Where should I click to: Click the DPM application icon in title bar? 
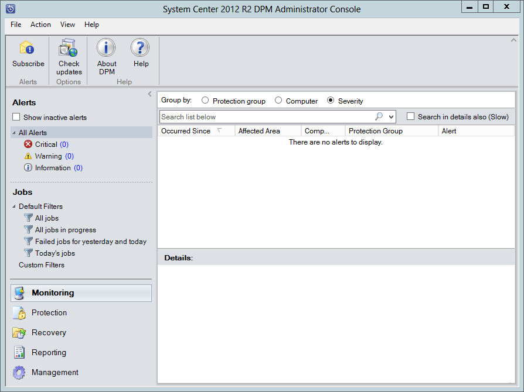[11, 9]
